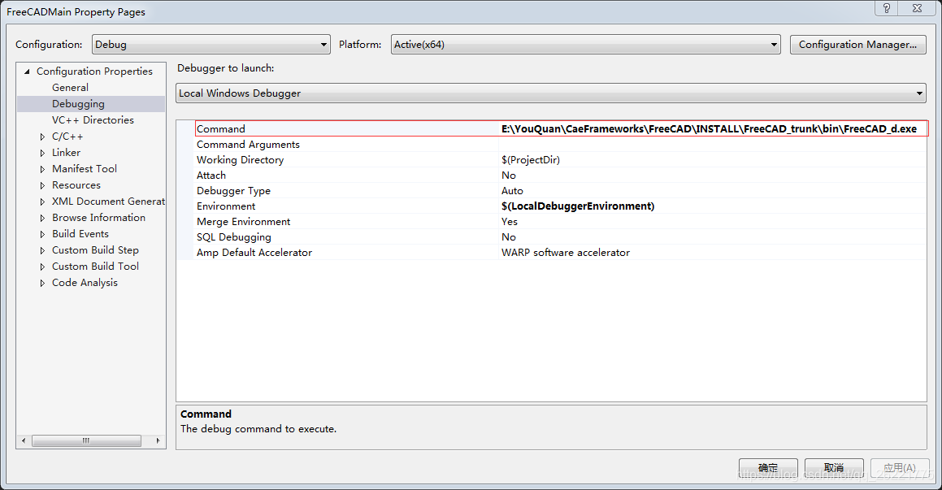This screenshot has width=942, height=490.
Task: Click the tree scrollbar left arrow
Action: click(24, 440)
